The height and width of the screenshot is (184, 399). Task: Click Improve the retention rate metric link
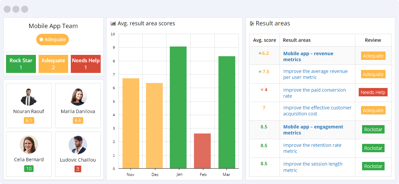point(312,148)
